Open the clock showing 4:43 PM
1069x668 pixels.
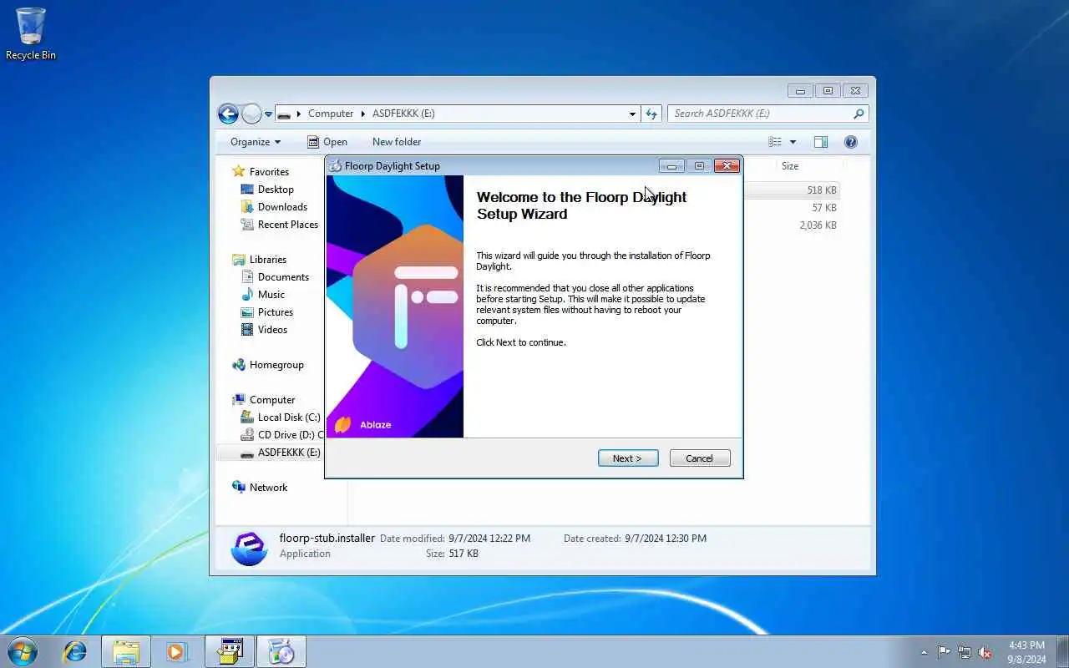point(1026,651)
